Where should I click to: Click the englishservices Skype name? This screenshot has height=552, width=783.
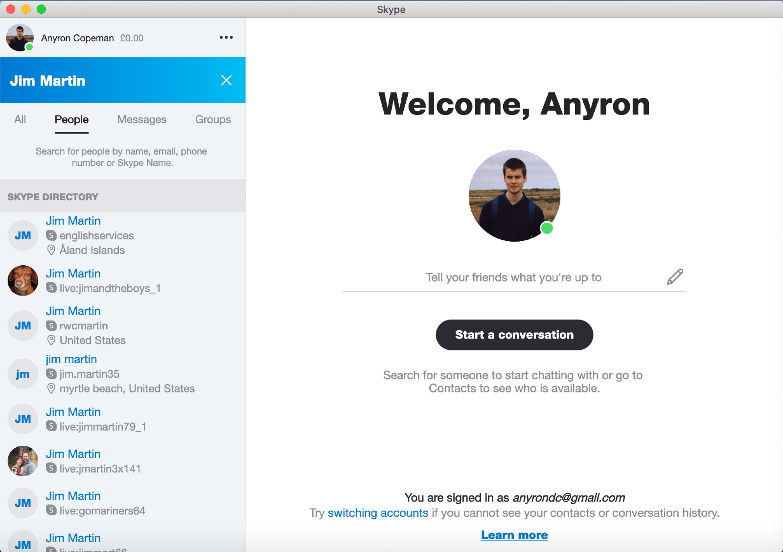click(x=97, y=235)
